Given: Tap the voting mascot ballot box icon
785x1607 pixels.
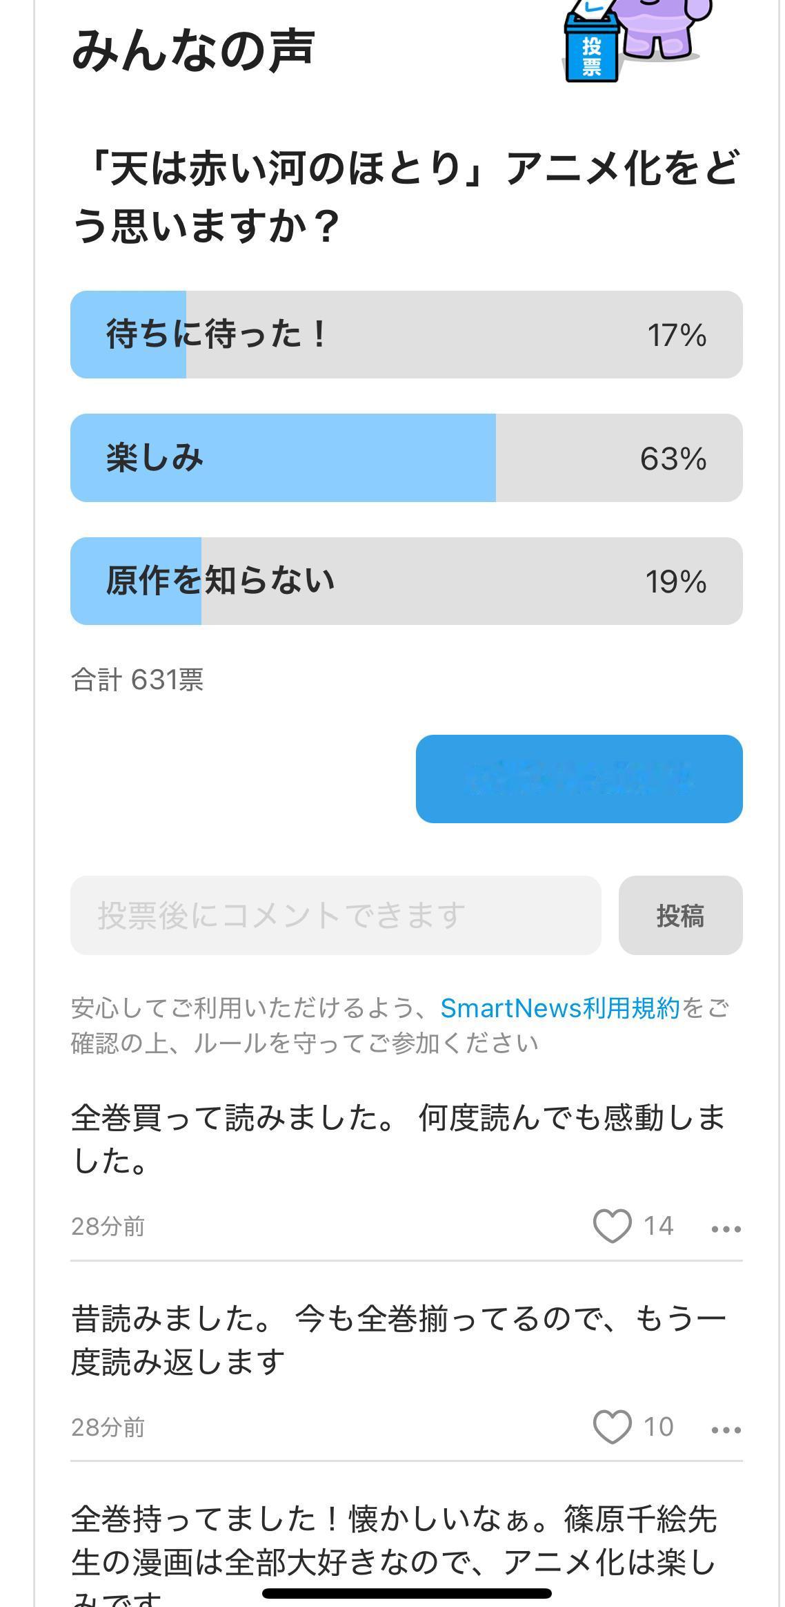Looking at the screenshot, I should [631, 41].
